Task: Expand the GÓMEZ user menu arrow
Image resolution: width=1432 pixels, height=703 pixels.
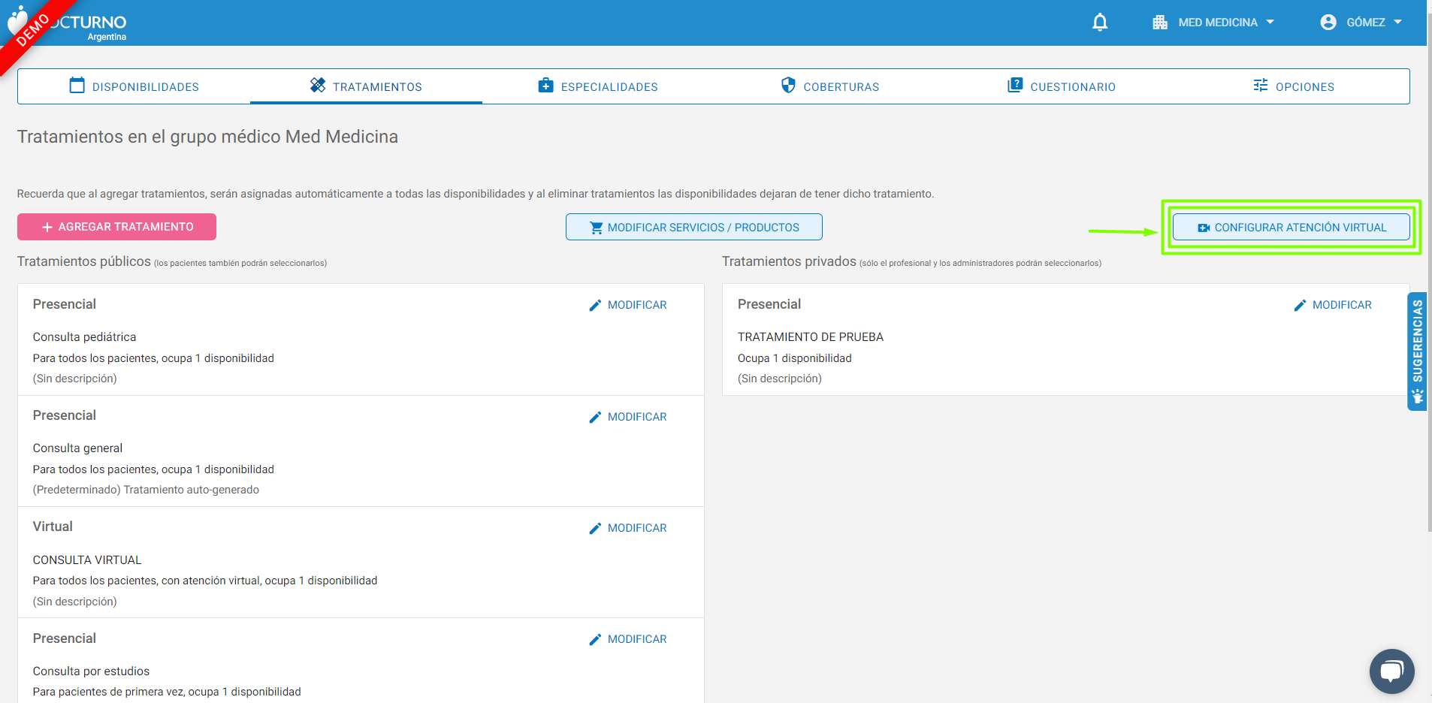Action: click(x=1398, y=23)
